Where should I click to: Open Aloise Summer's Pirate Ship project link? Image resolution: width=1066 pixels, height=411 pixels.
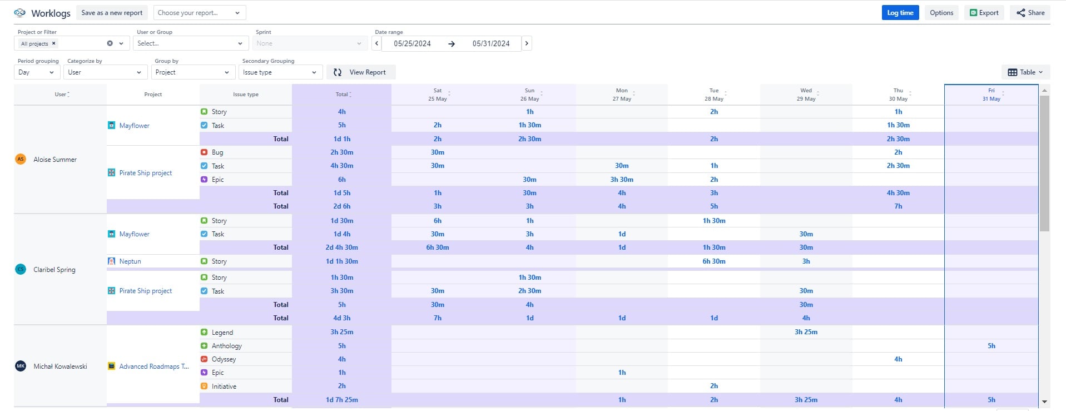coord(146,173)
